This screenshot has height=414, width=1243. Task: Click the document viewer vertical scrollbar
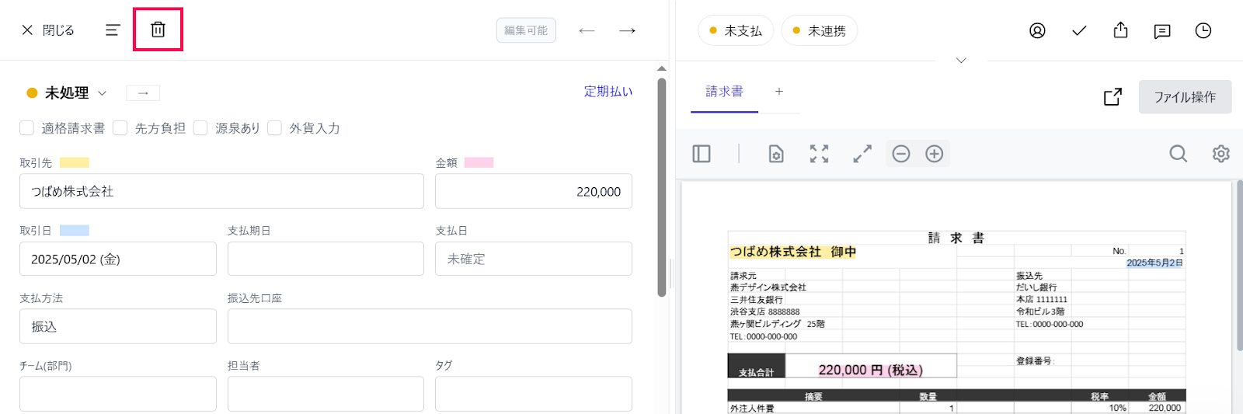point(1239,264)
